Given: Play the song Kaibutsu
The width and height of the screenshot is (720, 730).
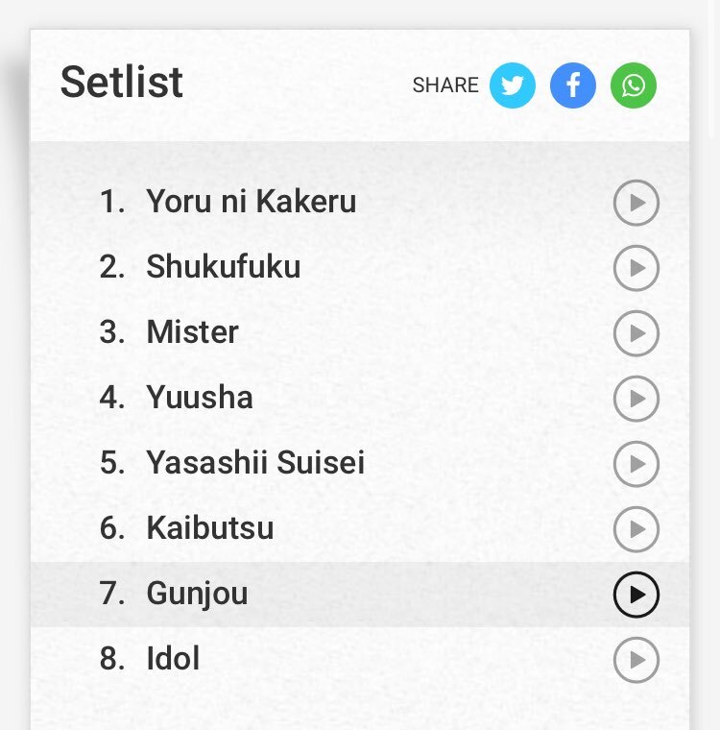Looking at the screenshot, I should [x=636, y=529].
